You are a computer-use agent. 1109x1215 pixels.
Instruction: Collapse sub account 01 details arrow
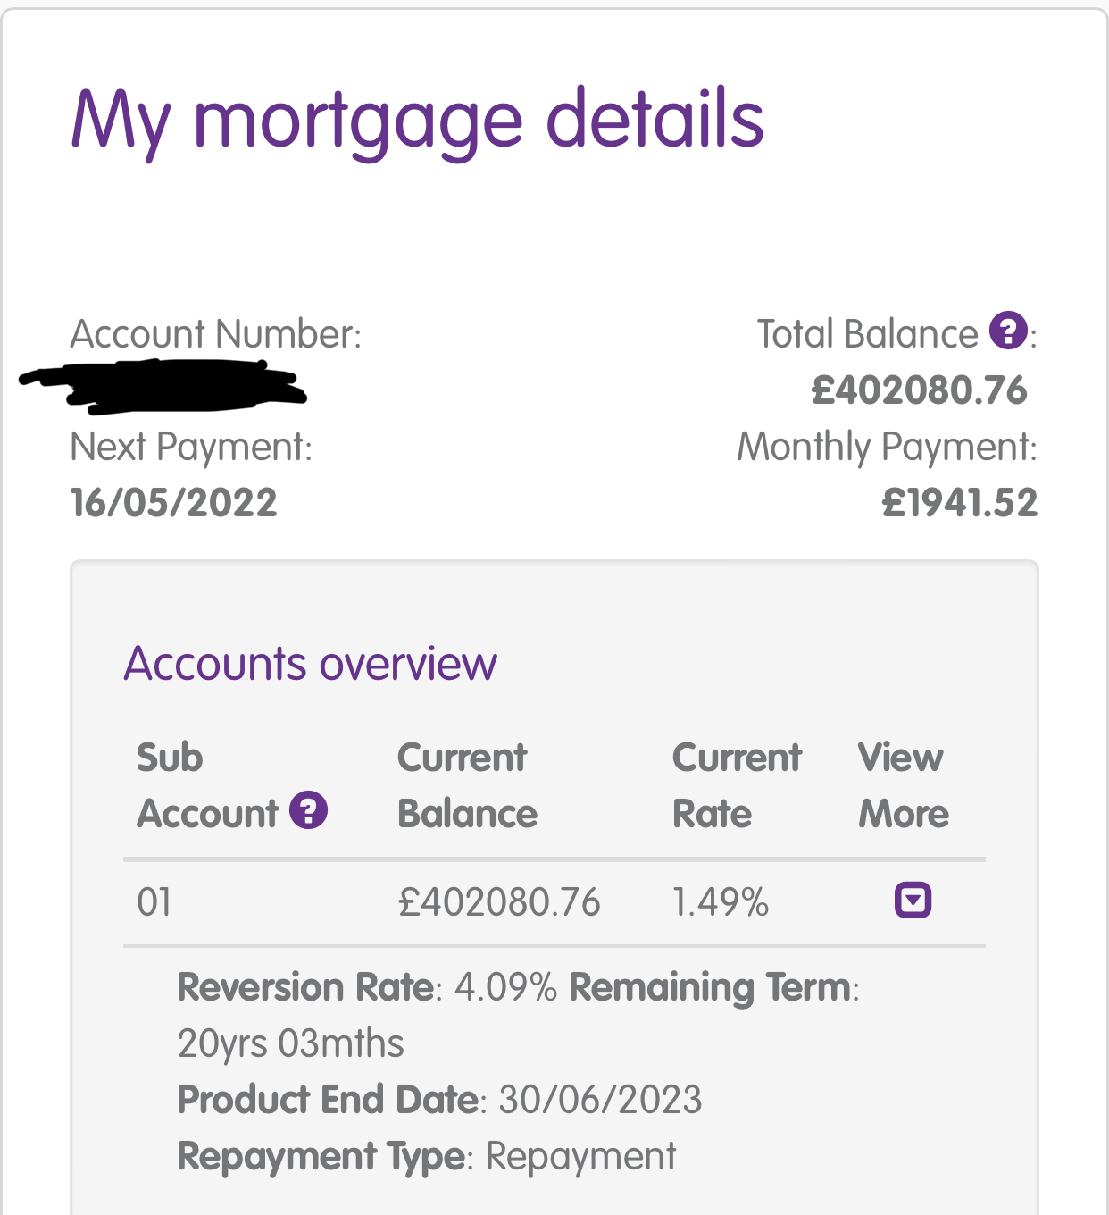(913, 900)
